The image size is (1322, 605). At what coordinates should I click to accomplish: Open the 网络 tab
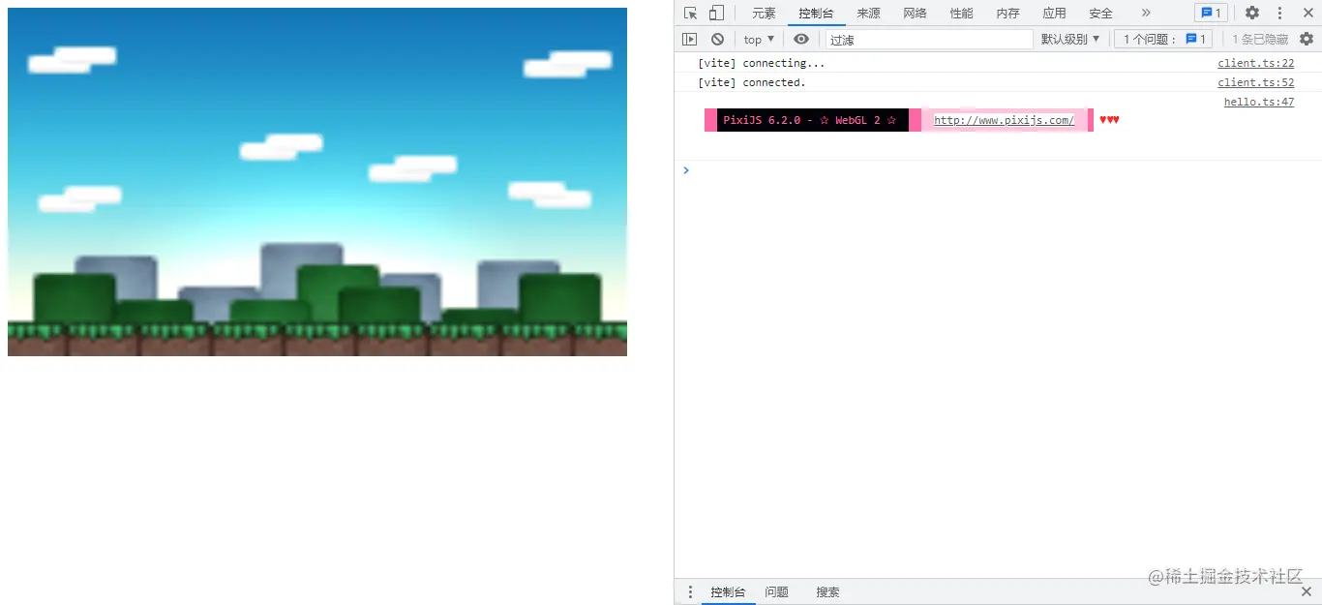[x=915, y=13]
